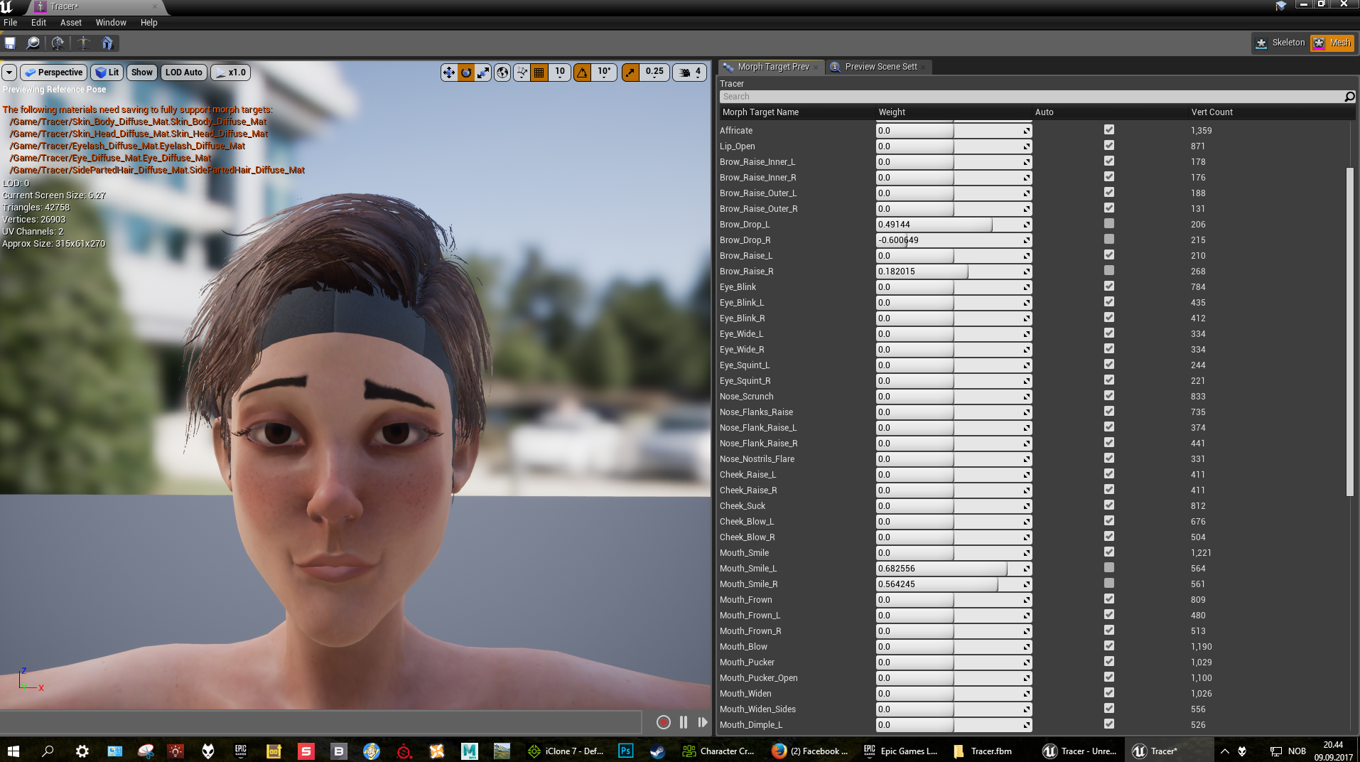Step forward one frame
The width and height of the screenshot is (1360, 762).
point(703,722)
